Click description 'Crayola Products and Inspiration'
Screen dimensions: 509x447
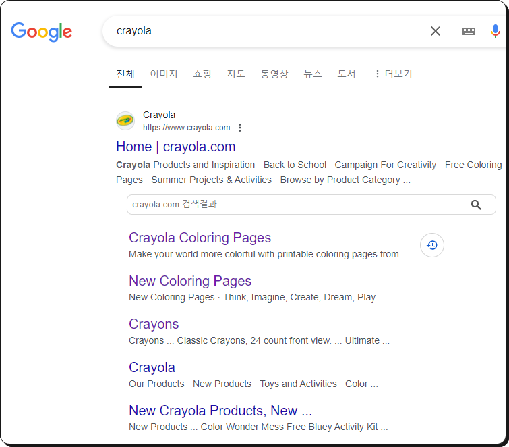[185, 165]
